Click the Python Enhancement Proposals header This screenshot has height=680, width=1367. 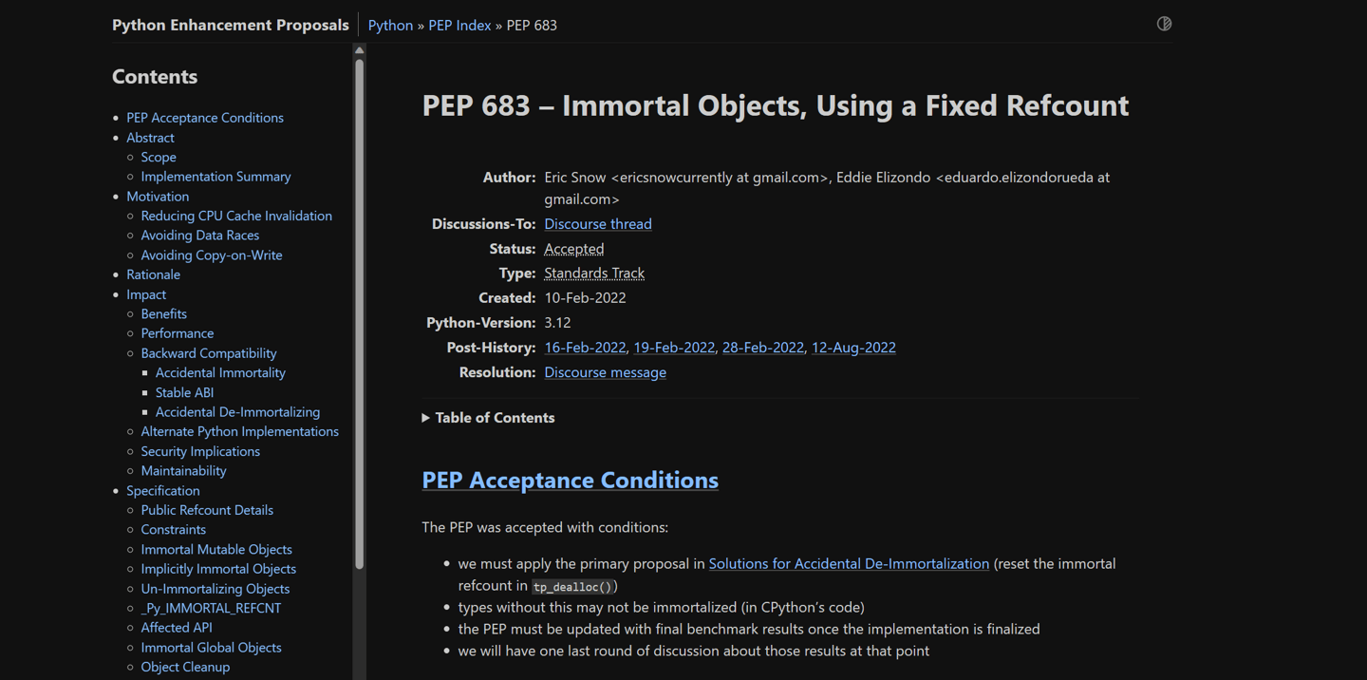coord(230,25)
